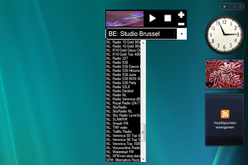This screenshot has width=248, height=165.
Task: Click the station list scroll down arrow
Action: [x=143, y=159]
